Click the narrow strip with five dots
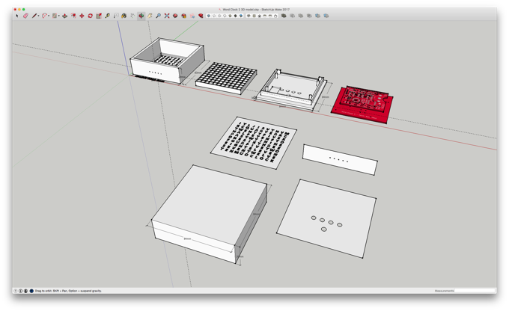Screen dimensions: 509x311 340,160
